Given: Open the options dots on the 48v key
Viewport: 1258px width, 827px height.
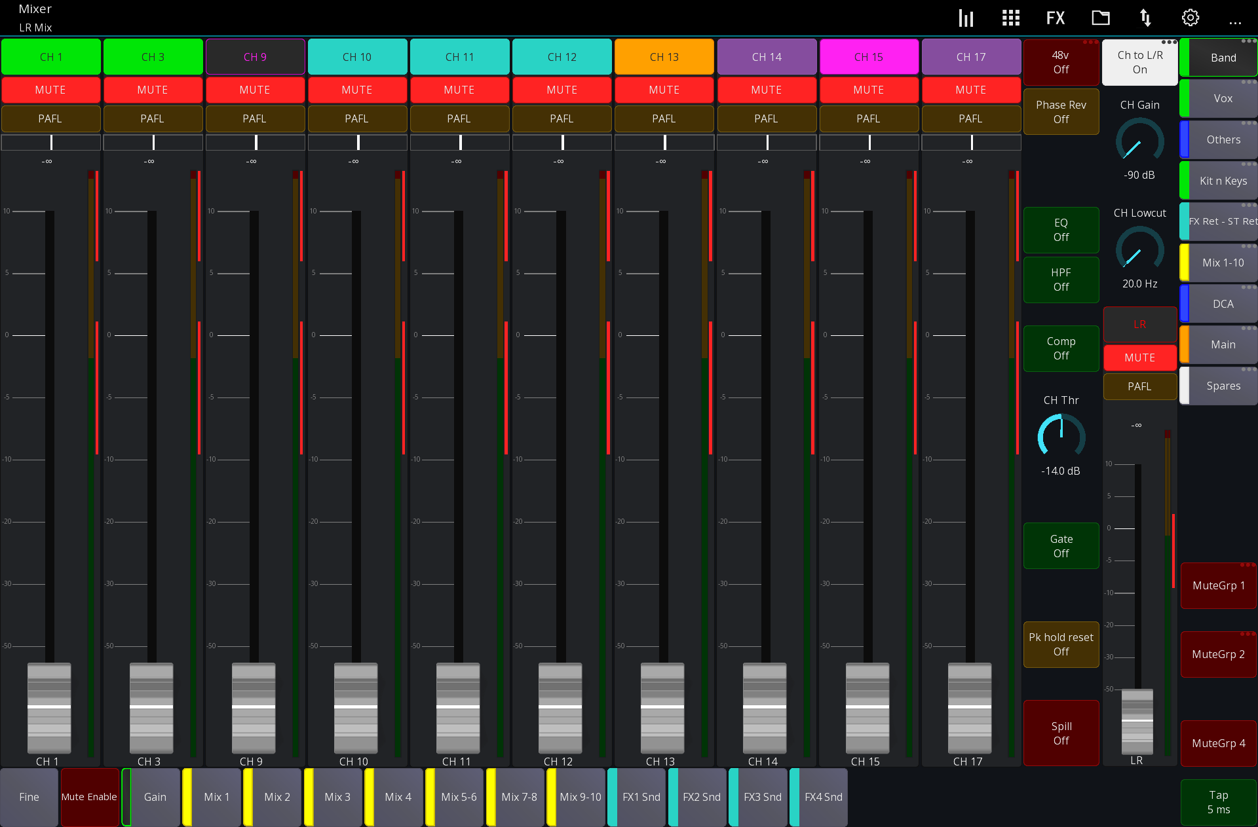Looking at the screenshot, I should (x=1090, y=43).
